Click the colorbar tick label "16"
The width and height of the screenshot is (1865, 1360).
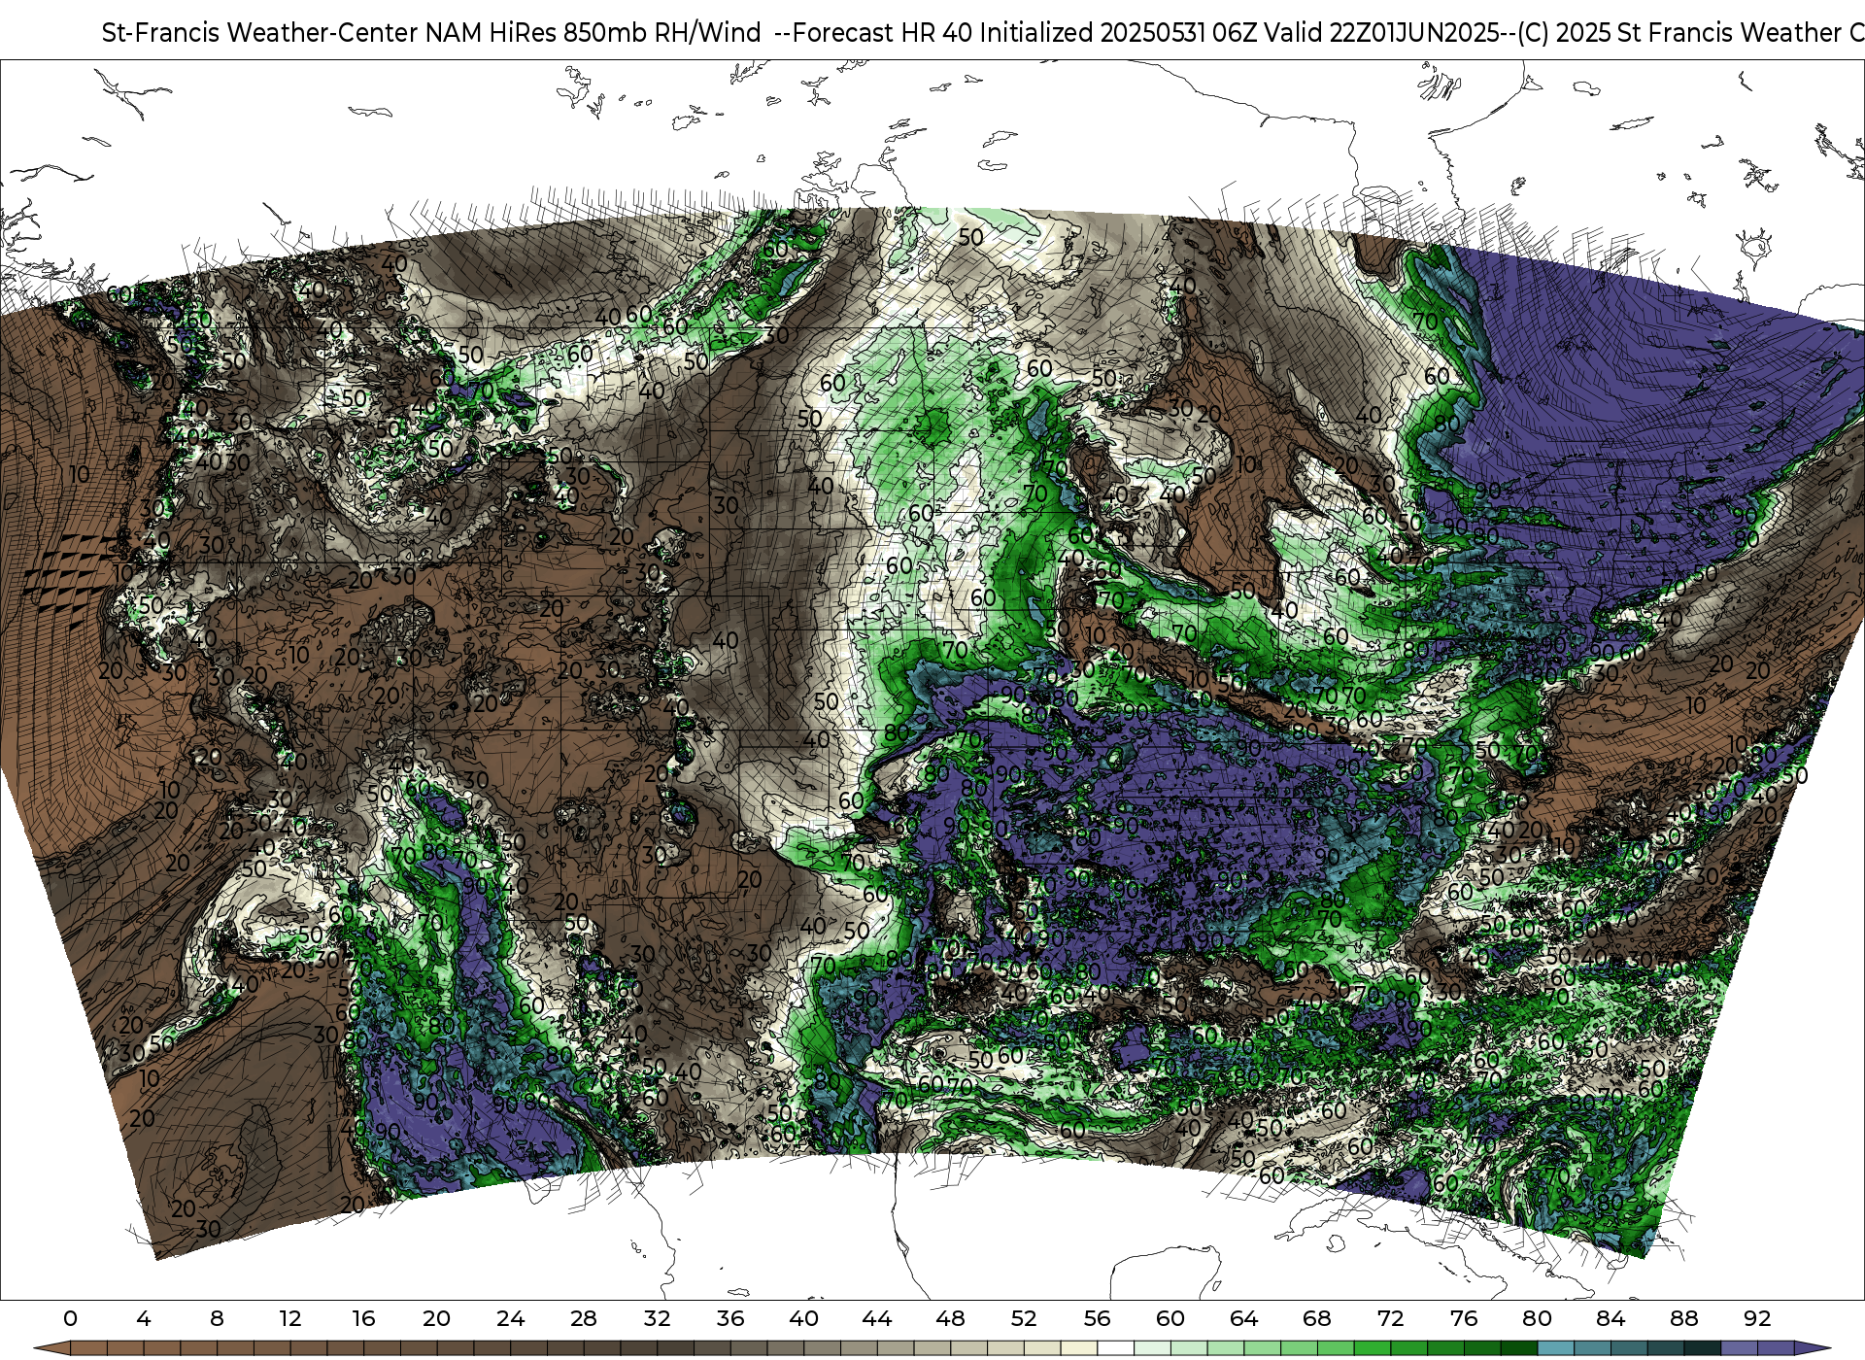click(x=363, y=1319)
